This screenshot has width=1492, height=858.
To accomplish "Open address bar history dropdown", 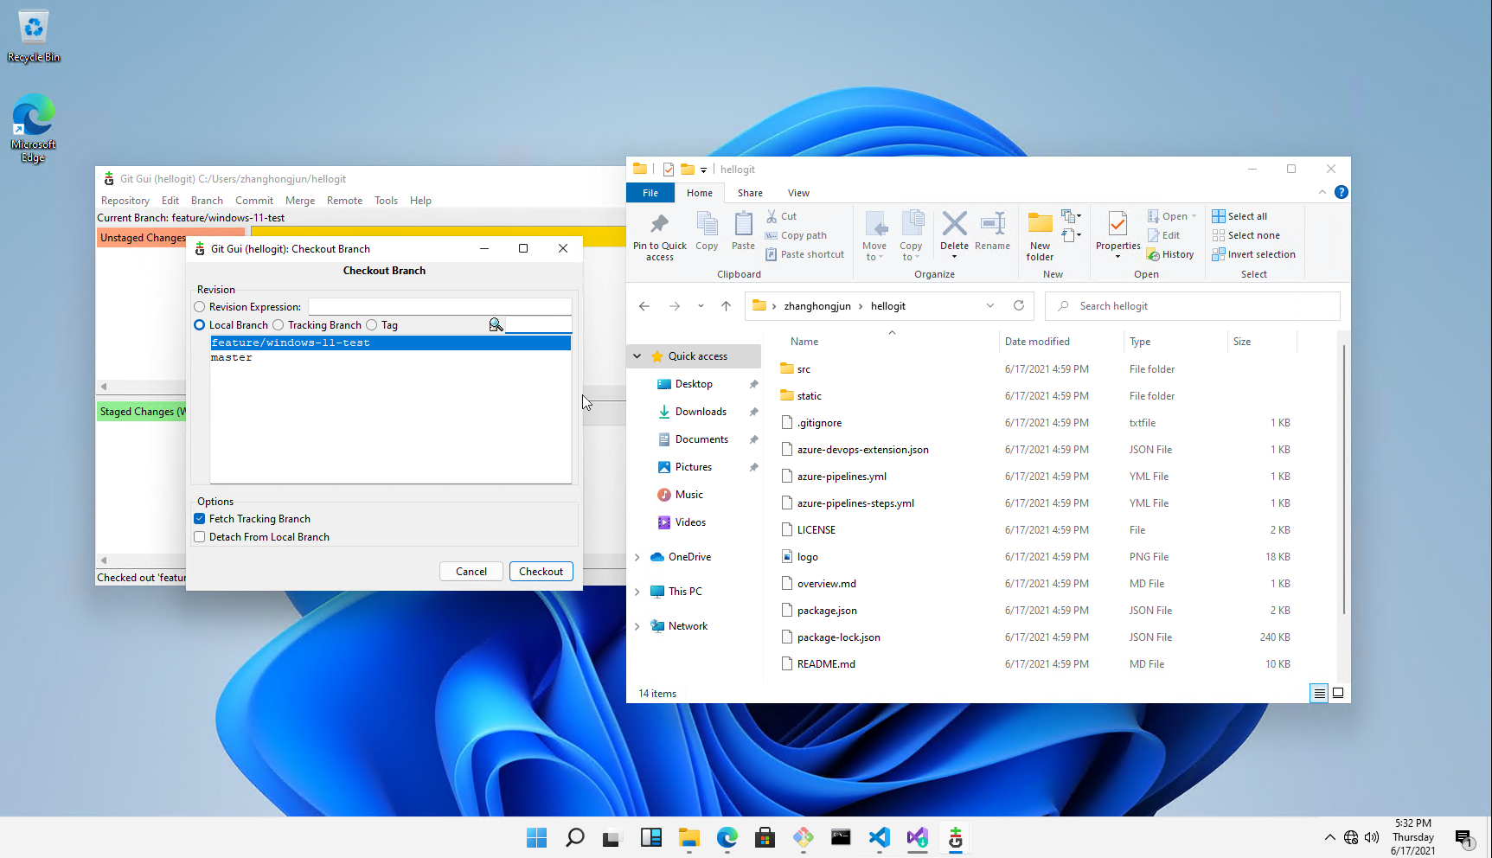I will [990, 305].
